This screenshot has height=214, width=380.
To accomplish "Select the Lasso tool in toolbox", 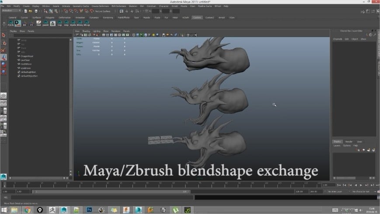I will [x=3, y=43].
